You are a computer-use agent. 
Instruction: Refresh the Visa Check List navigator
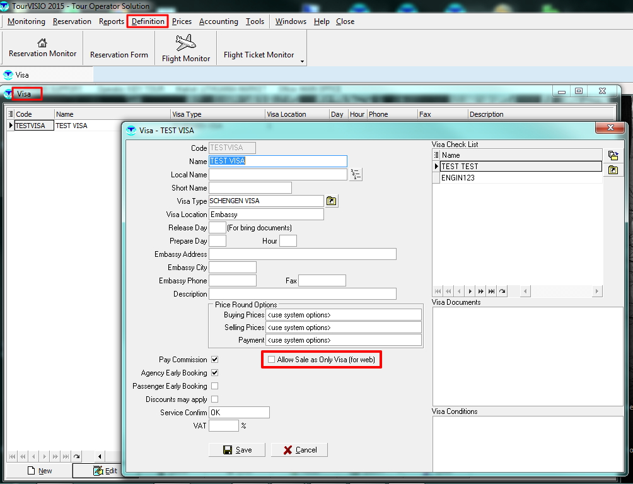[x=502, y=292]
